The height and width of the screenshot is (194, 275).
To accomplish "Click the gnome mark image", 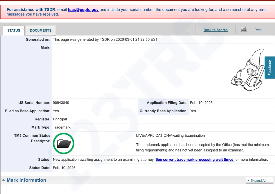I will pyautogui.click(x=247, y=70).
